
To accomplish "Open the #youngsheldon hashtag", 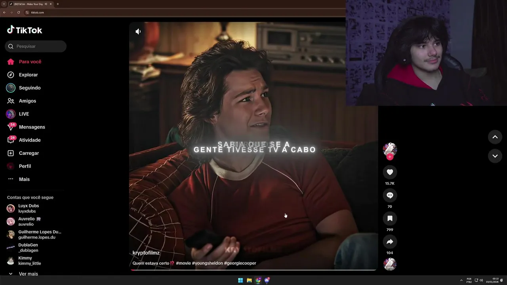I will coord(207,263).
